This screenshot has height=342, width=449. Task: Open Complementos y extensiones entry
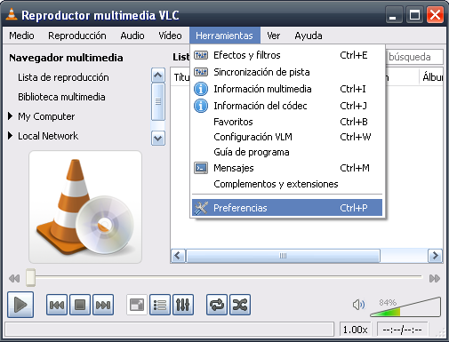tap(287, 184)
